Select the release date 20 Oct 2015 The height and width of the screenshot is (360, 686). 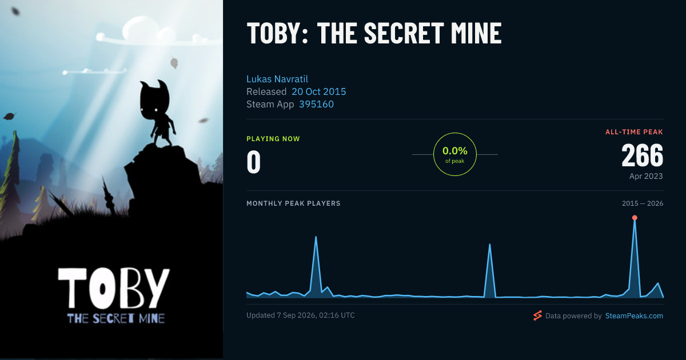pyautogui.click(x=319, y=91)
